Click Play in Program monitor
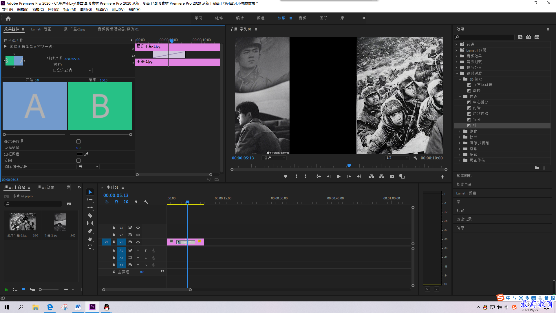Viewport: 556px width, 313px height. coord(339,176)
